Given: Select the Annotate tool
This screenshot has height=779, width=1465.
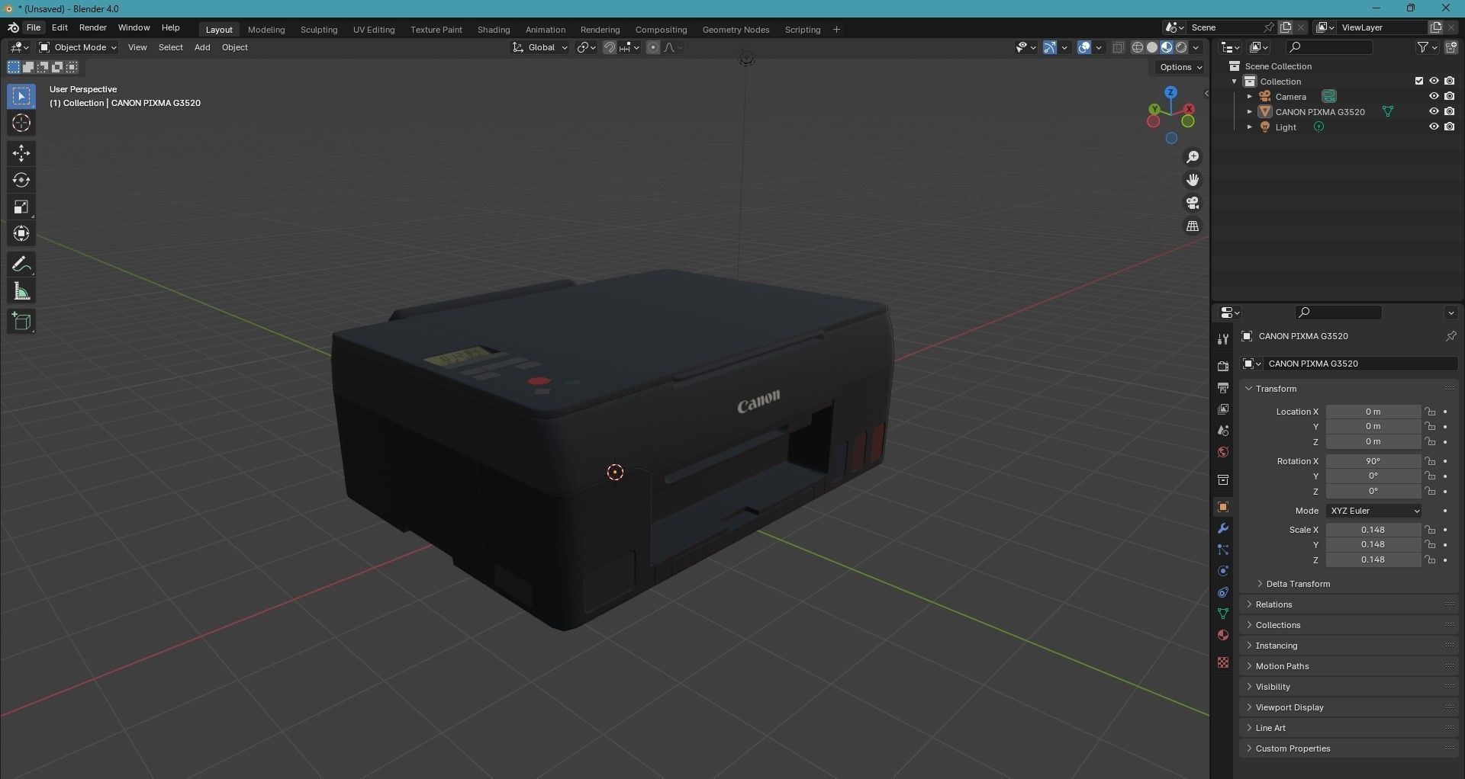Looking at the screenshot, I should (x=21, y=264).
